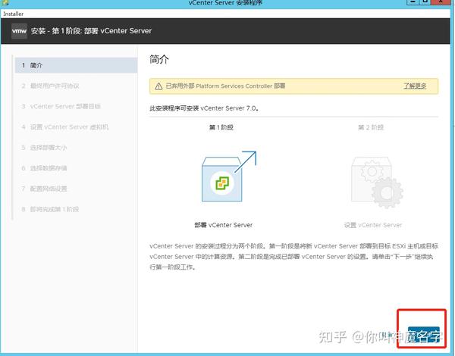The image size is (455, 356).
Task: Click the 第 1 阶段 label
Action: click(x=221, y=127)
